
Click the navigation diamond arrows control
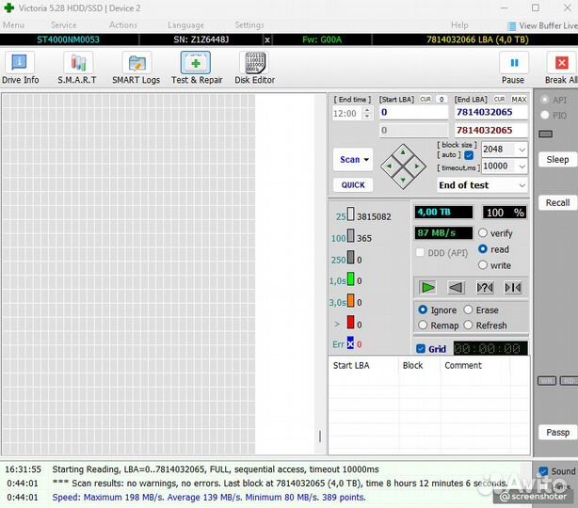[403, 167]
